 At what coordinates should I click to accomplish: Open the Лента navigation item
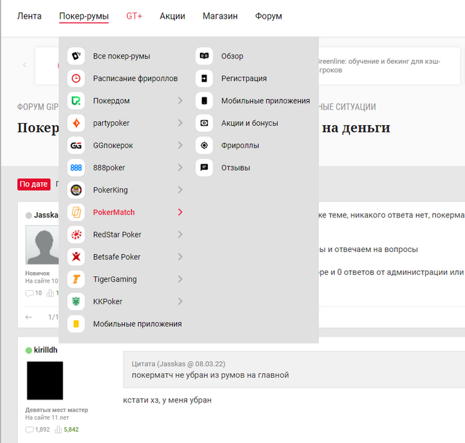[29, 16]
